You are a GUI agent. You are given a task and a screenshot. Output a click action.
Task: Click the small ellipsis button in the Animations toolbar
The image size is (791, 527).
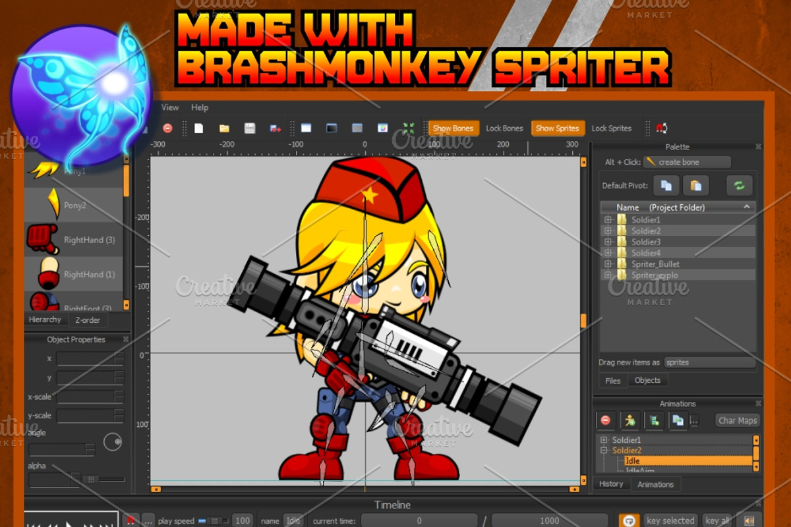pos(693,421)
